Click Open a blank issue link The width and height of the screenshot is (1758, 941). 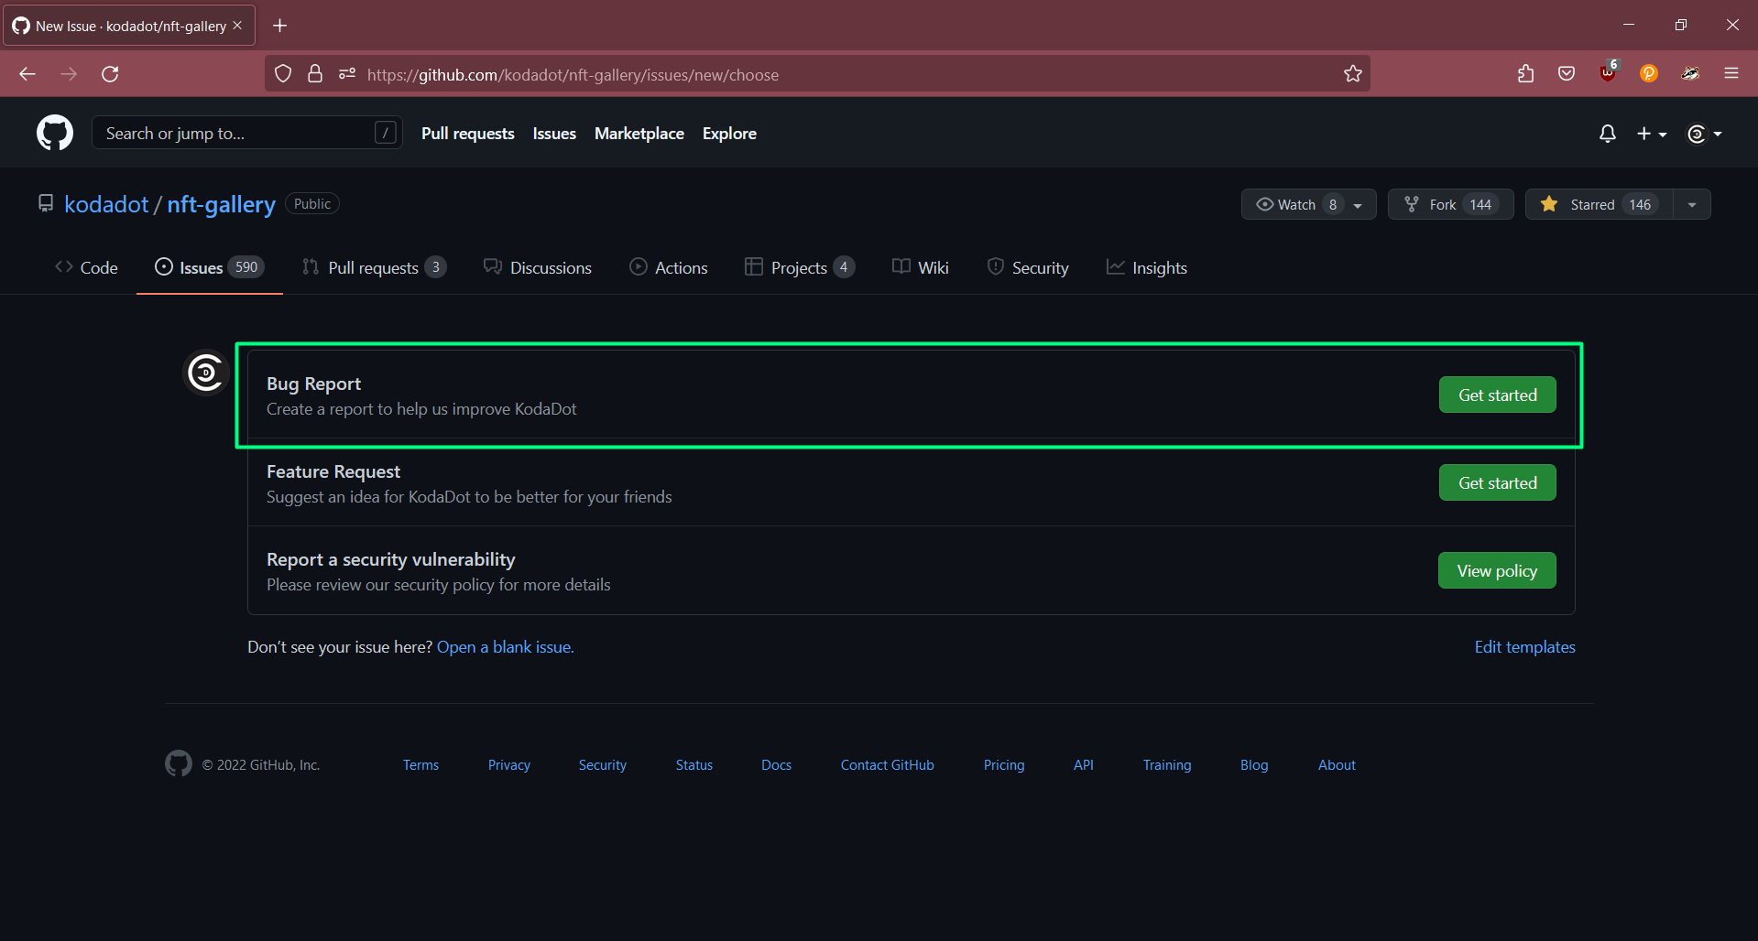505,647
